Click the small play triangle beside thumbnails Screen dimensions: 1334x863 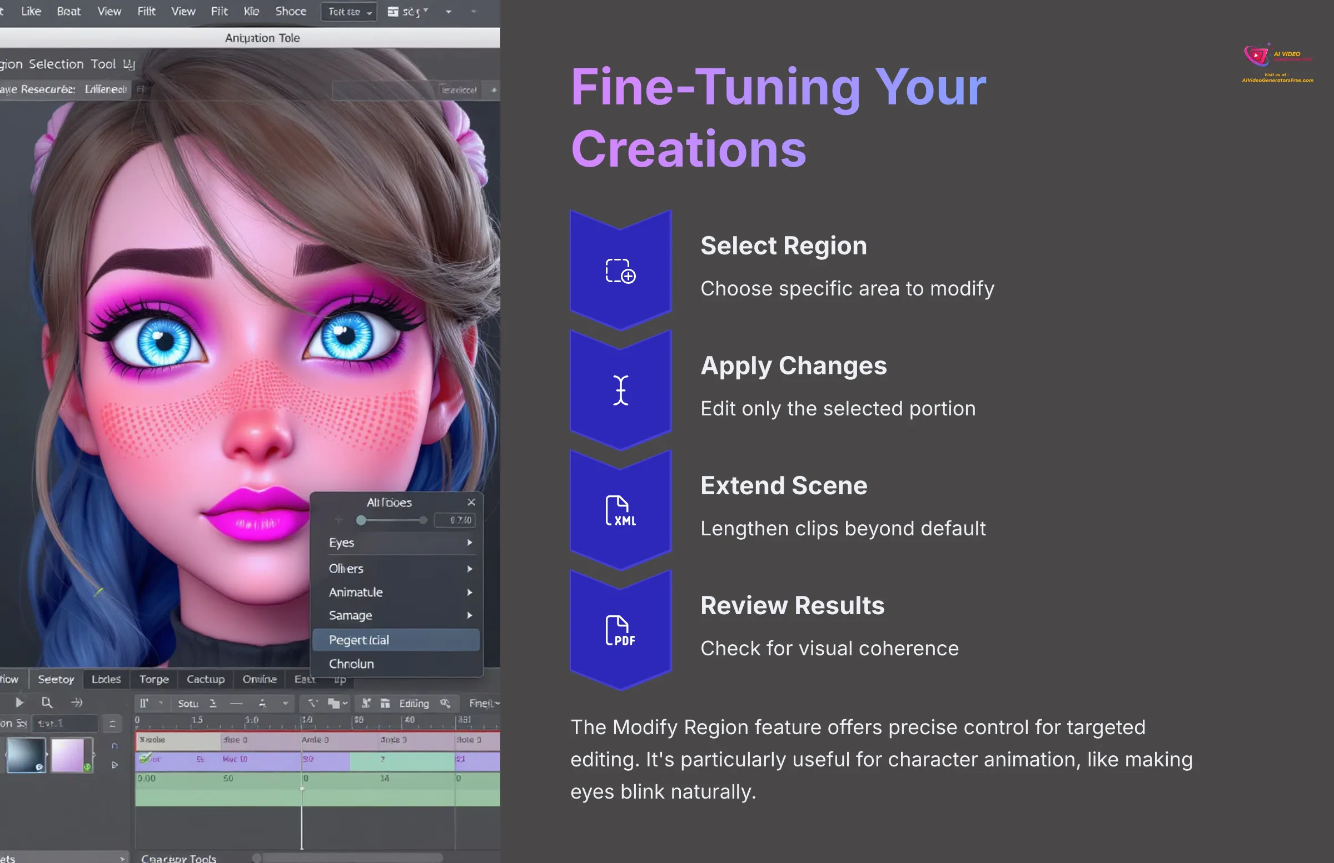pyautogui.click(x=115, y=765)
